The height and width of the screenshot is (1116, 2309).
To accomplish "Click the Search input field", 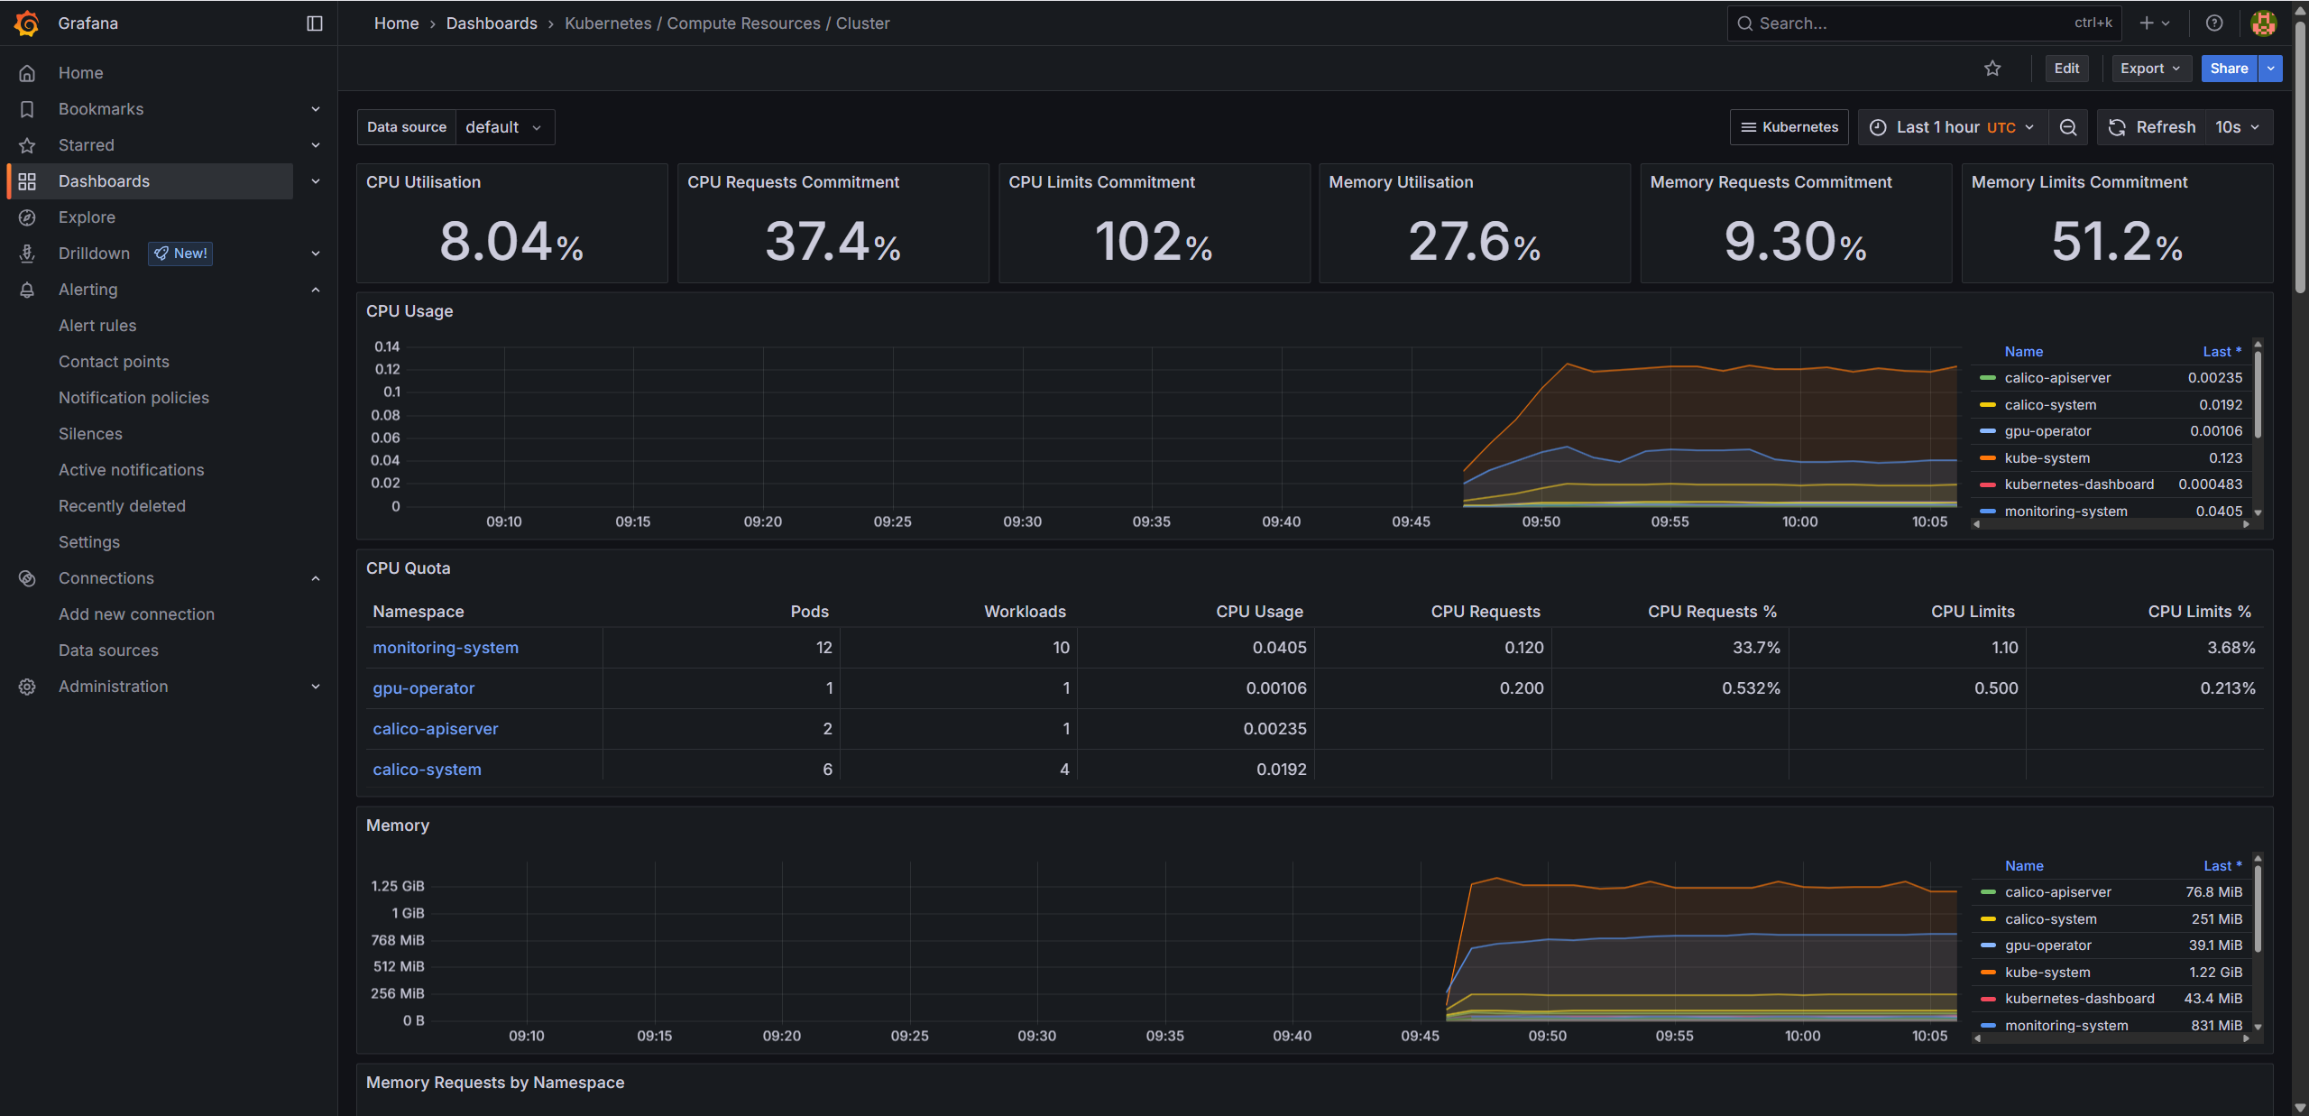I will point(1924,23).
